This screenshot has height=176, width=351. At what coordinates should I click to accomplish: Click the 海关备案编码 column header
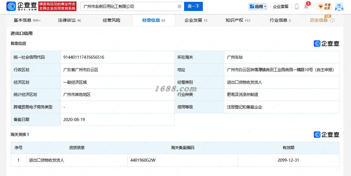click(x=183, y=148)
